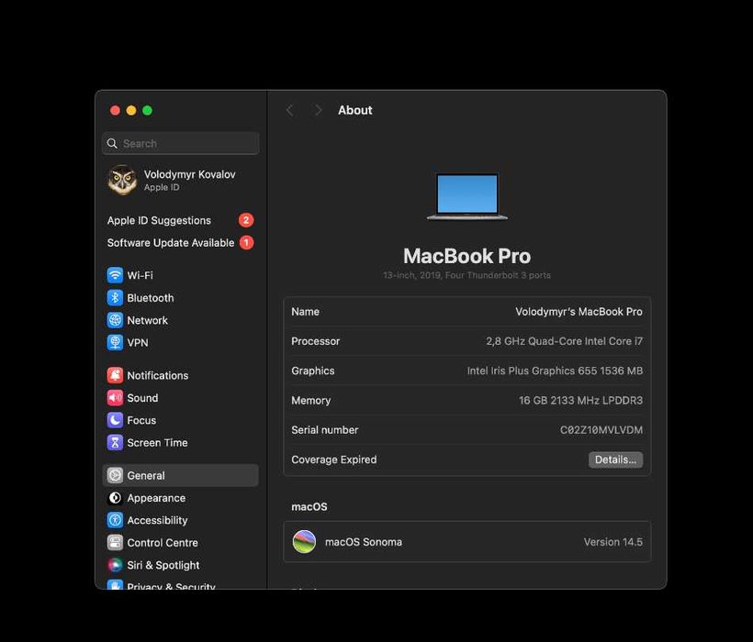Click the red badge showing 1
Viewport: 753px width, 642px height.
[x=246, y=243]
